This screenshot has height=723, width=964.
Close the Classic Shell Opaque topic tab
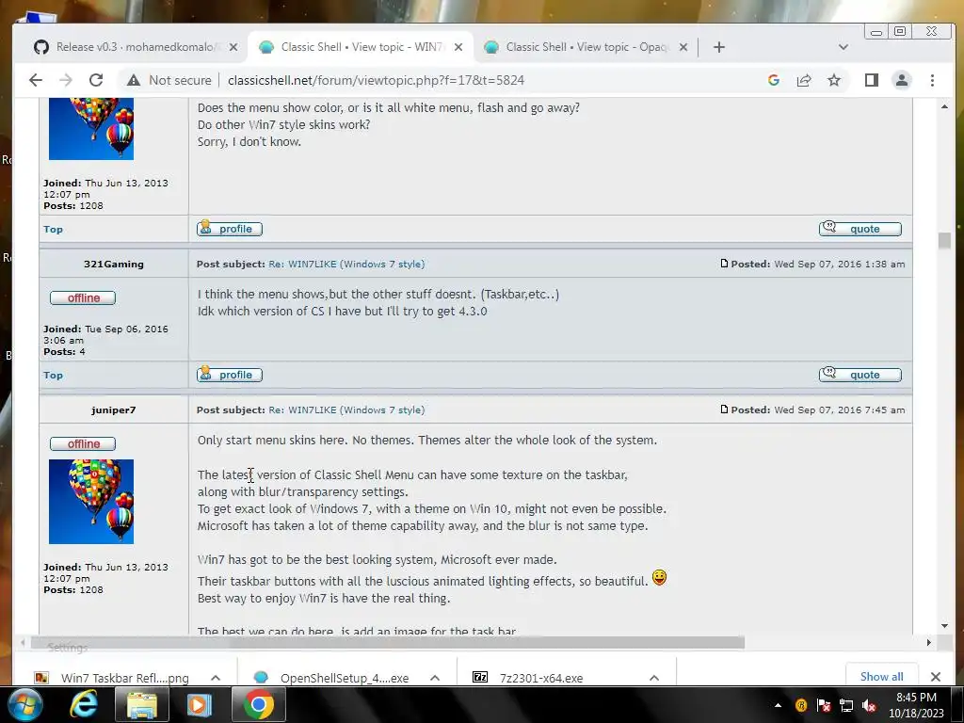coord(683,47)
